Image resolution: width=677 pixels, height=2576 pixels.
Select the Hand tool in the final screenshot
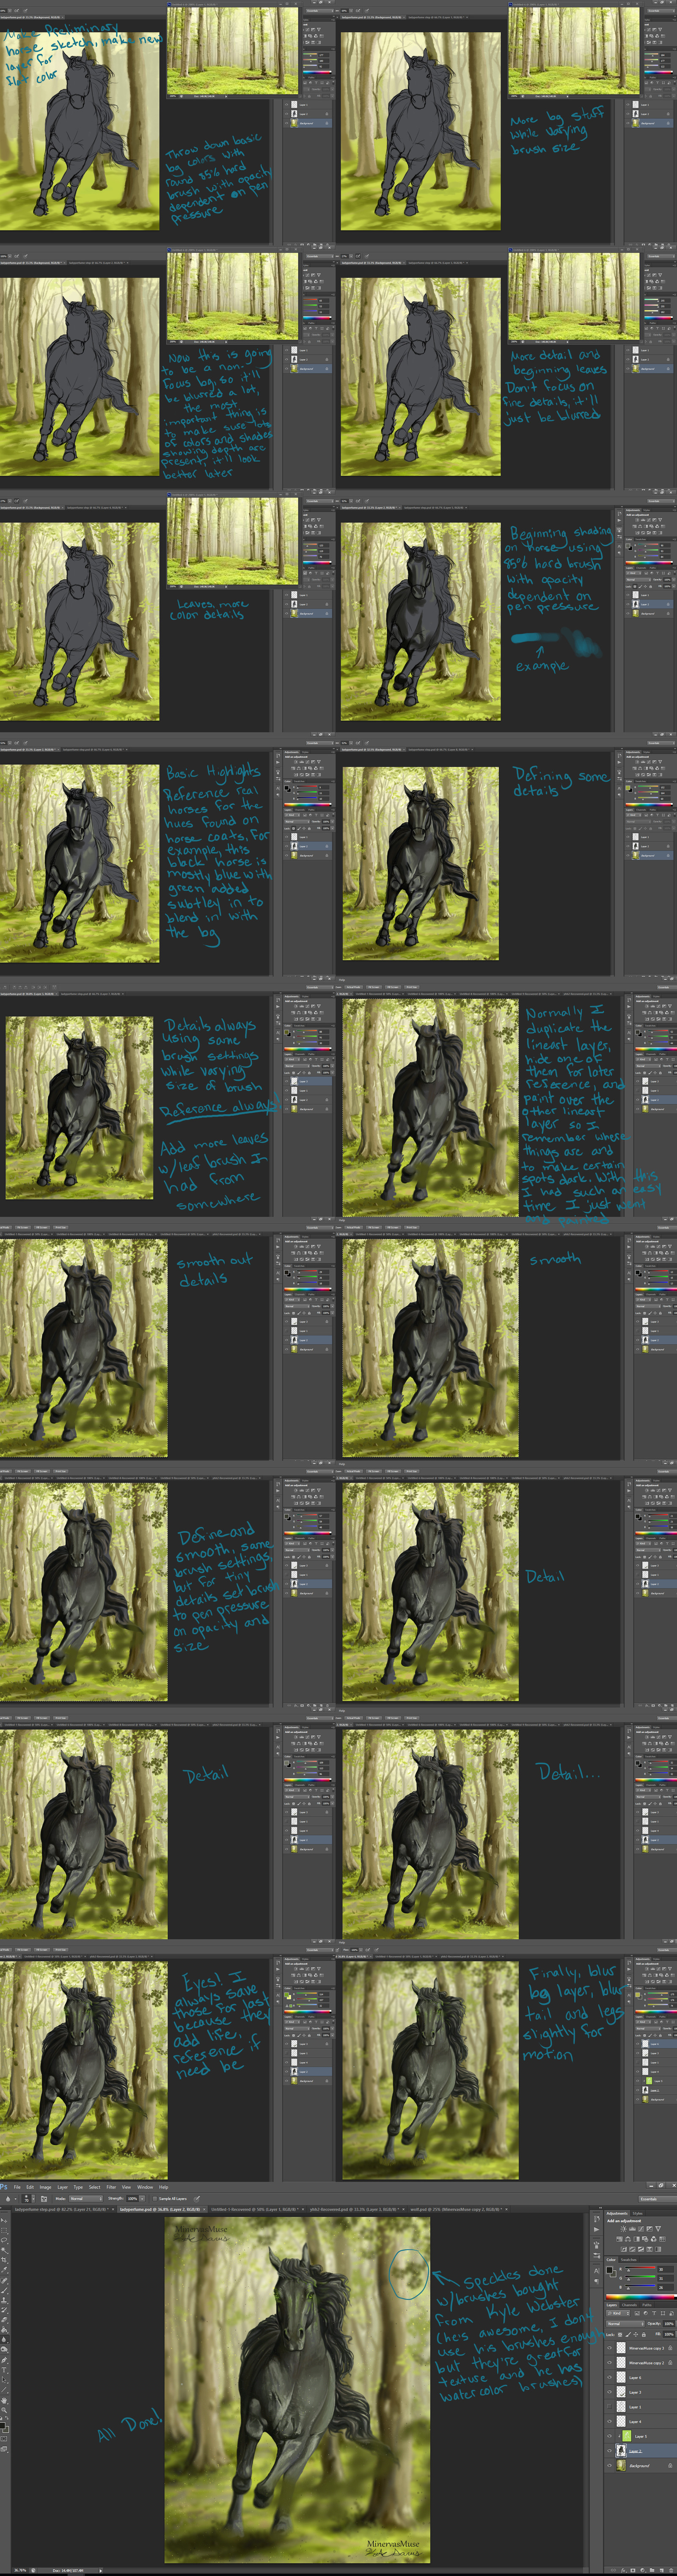pos(4,2401)
